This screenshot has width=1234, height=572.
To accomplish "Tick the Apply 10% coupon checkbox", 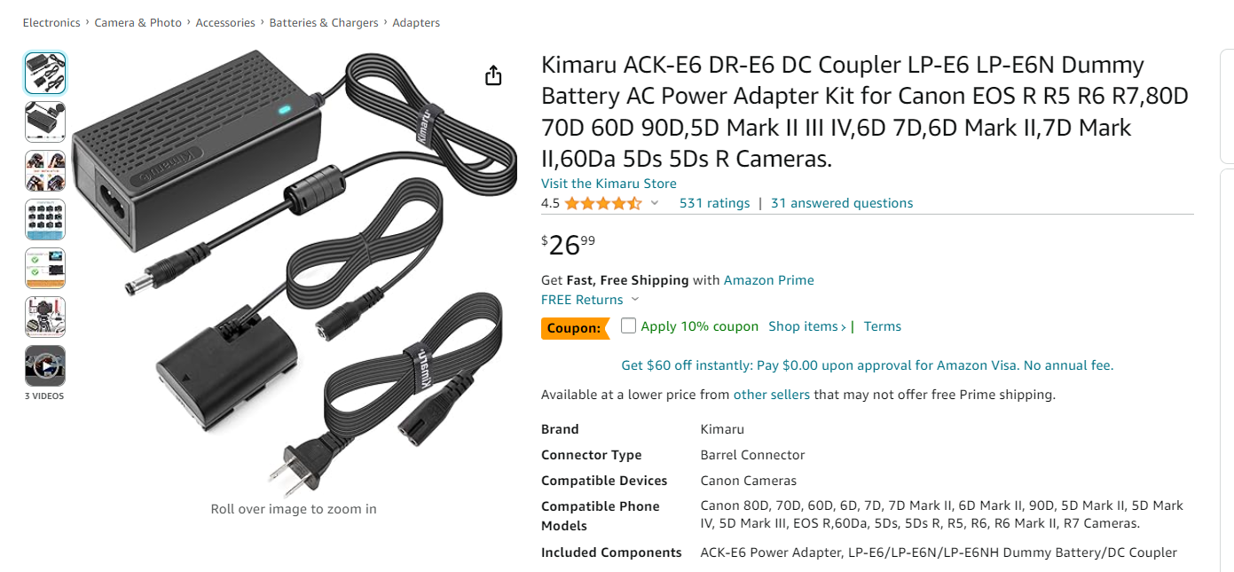I will [x=629, y=325].
